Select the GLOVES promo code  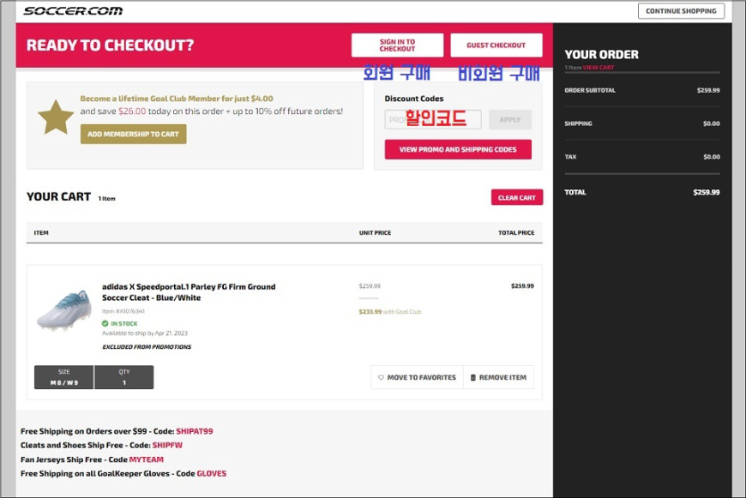coord(212,473)
